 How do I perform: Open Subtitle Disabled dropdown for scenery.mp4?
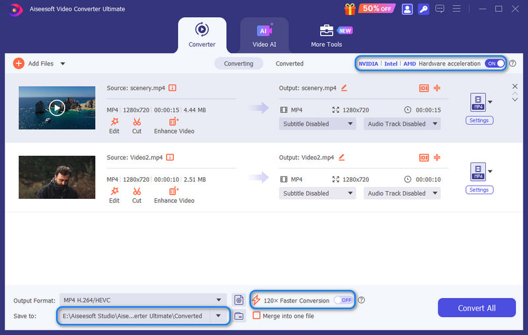(x=317, y=124)
